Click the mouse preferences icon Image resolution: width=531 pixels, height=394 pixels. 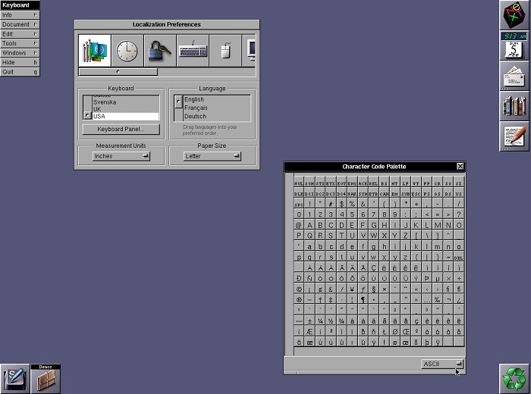click(225, 51)
